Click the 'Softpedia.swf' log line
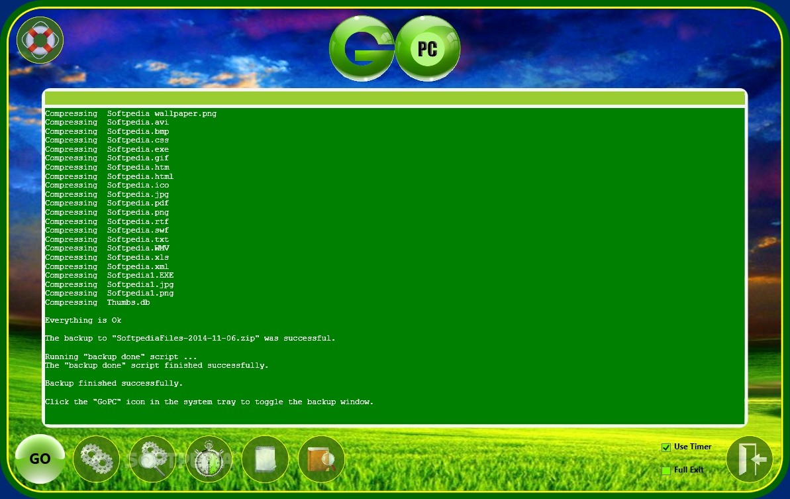790x499 pixels. pyautogui.click(x=107, y=231)
